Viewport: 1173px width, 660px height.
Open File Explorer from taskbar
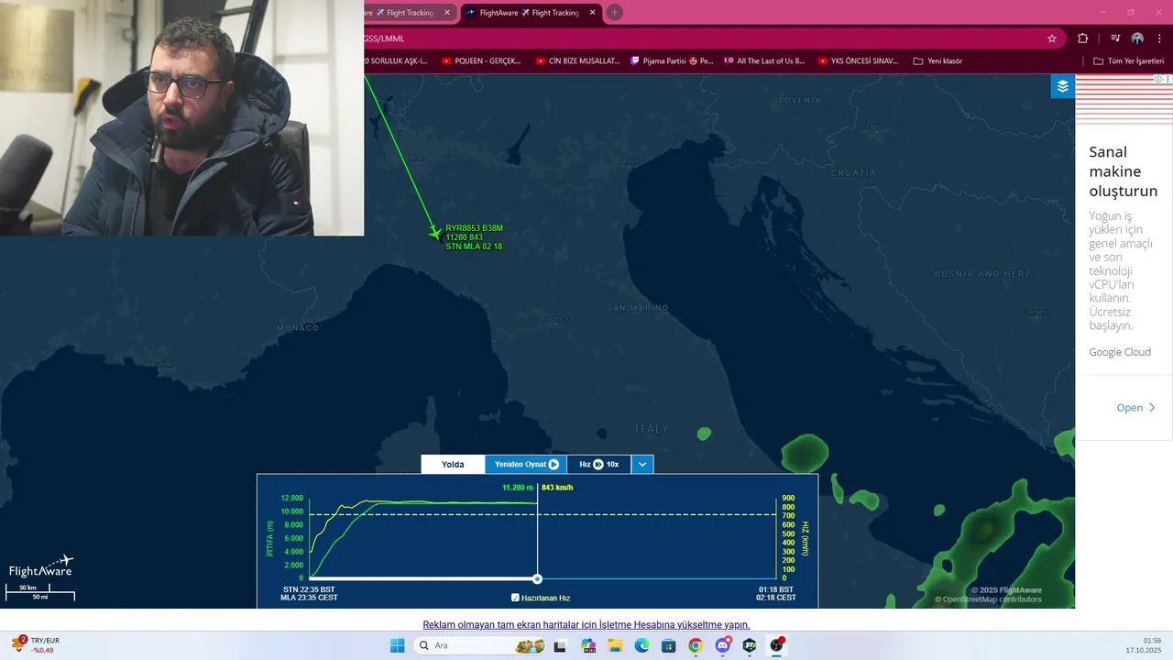615,645
